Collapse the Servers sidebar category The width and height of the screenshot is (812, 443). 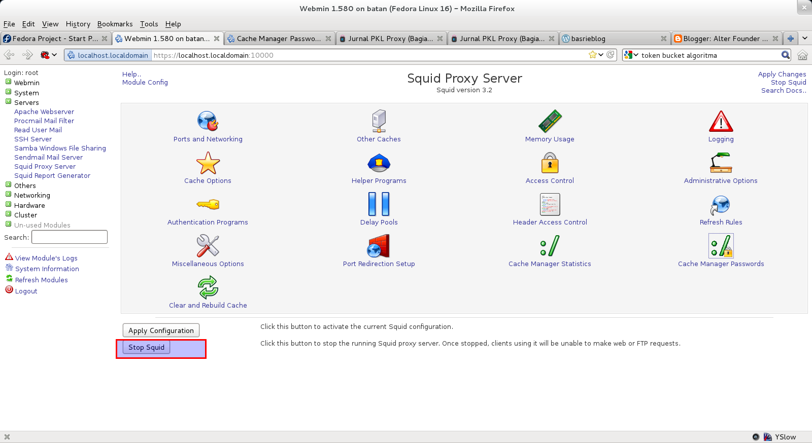[8, 101]
